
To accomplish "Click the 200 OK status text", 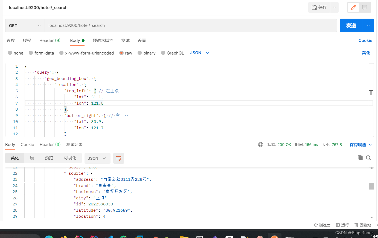I will 284,145.
